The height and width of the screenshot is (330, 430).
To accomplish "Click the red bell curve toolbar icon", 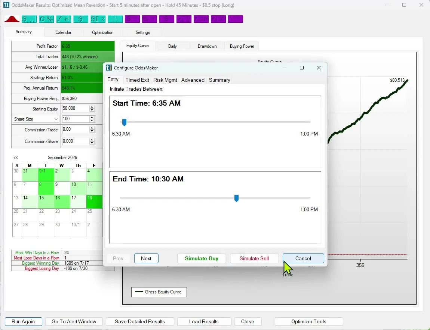I will click(12, 19).
